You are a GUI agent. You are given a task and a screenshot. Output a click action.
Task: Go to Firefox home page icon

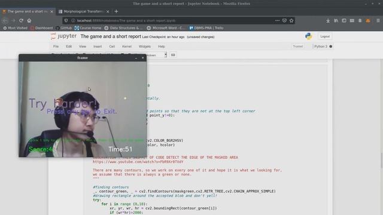point(29,20)
